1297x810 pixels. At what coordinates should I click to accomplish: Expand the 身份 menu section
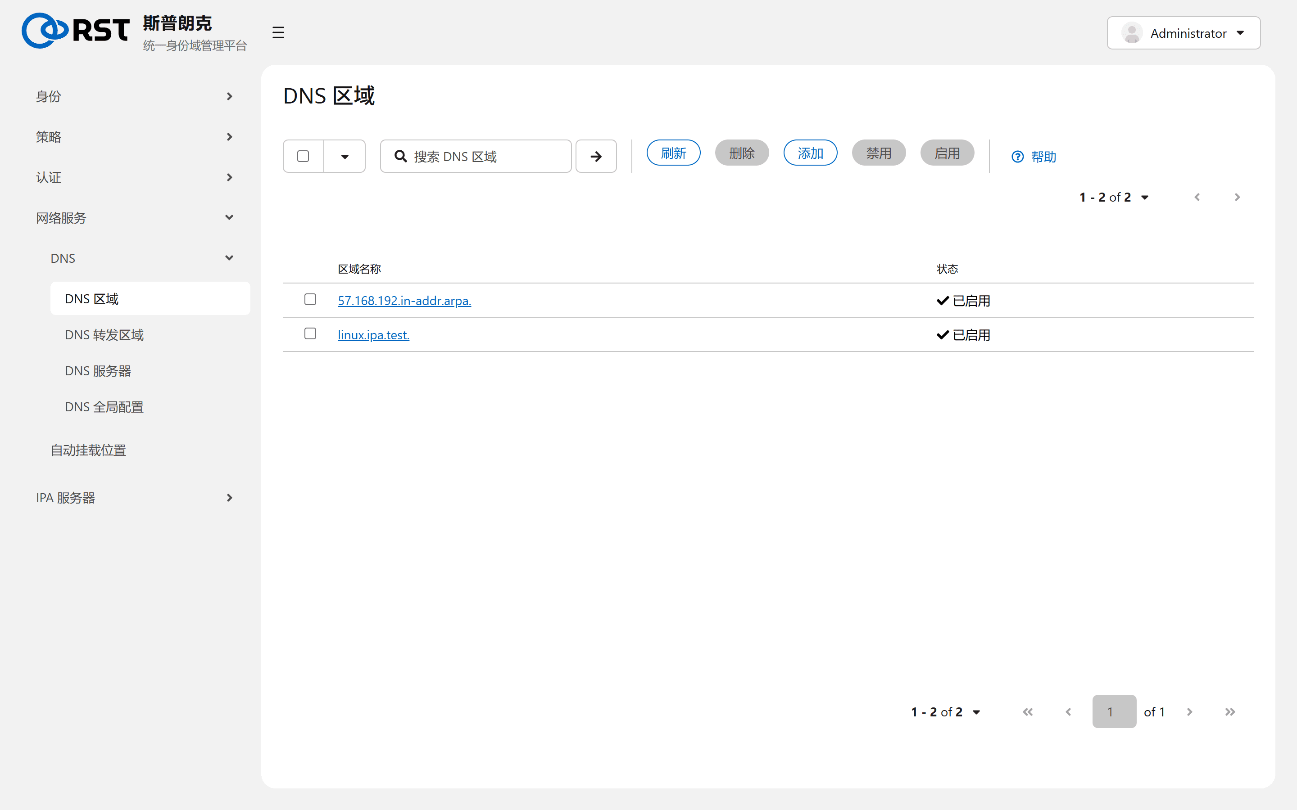tap(134, 96)
